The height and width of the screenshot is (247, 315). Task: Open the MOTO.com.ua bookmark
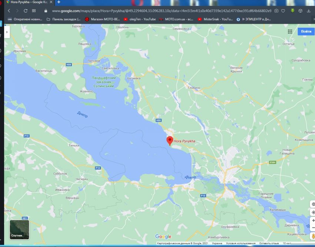[176, 19]
